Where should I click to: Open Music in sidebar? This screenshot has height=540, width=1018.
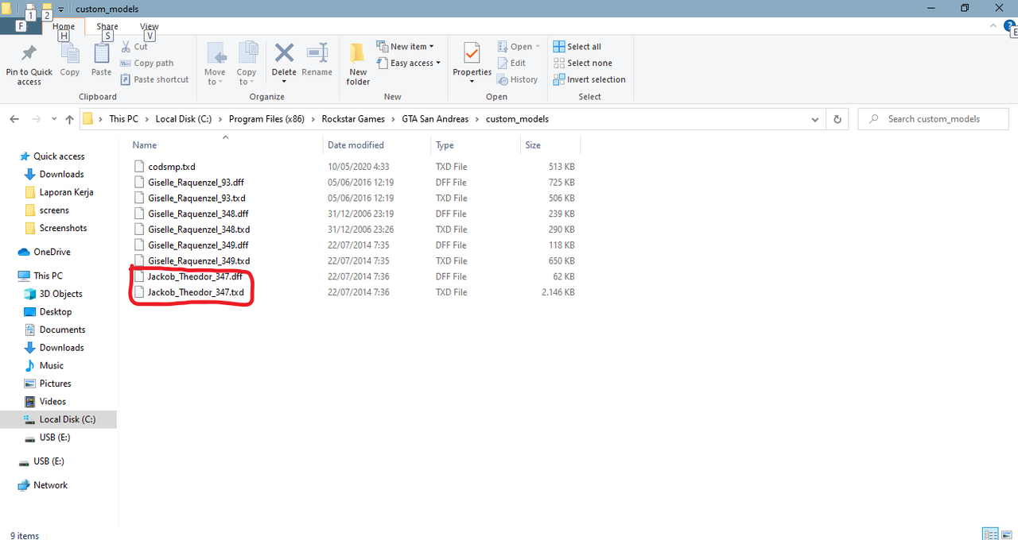51,365
